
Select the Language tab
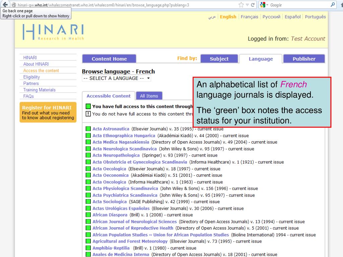[261, 59]
